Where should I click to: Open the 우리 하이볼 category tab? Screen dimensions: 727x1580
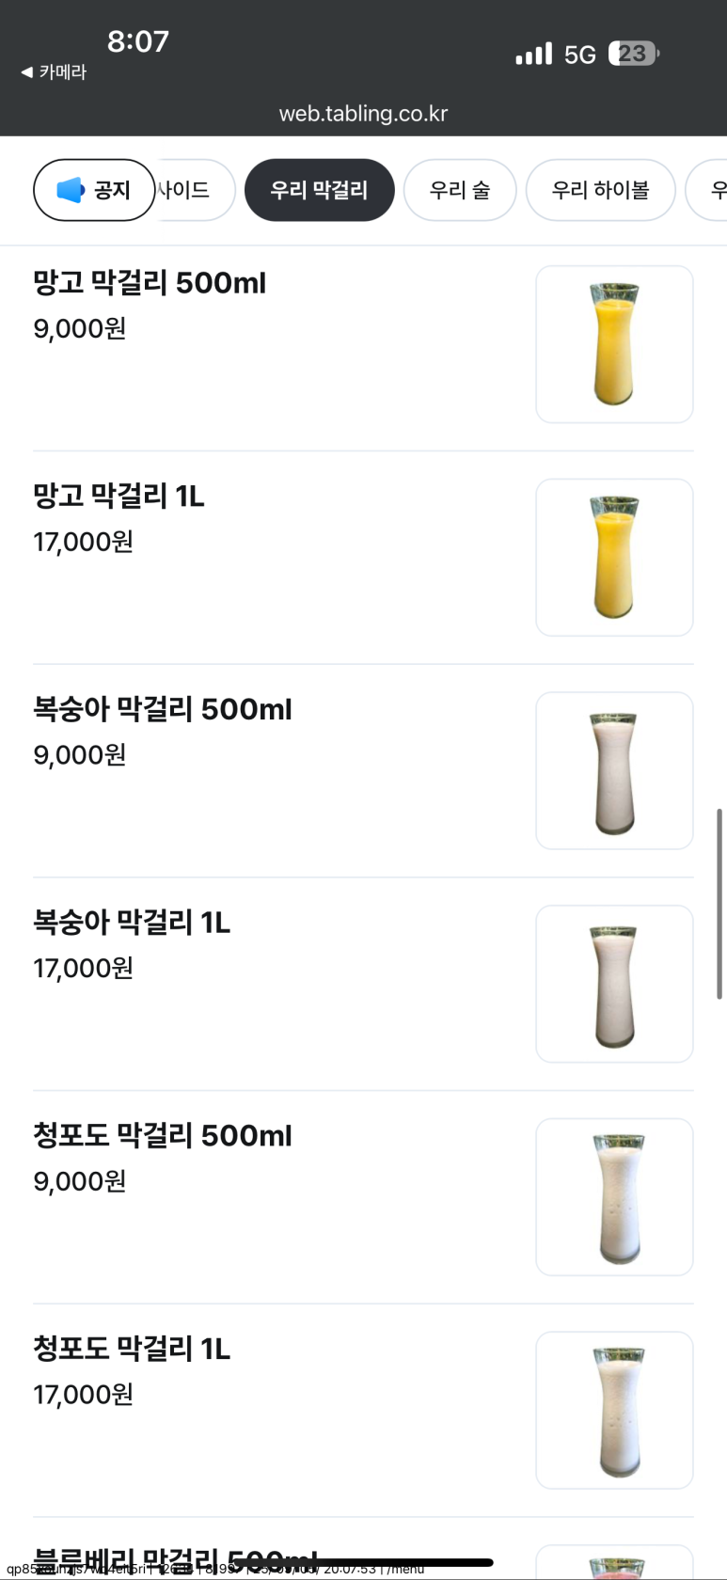[600, 190]
